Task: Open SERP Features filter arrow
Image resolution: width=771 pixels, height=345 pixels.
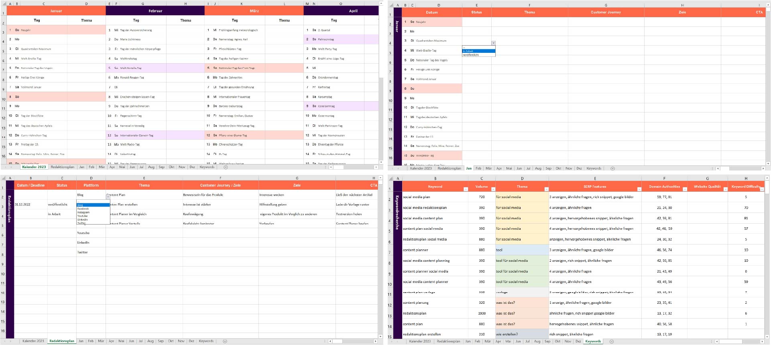Action: tap(639, 189)
